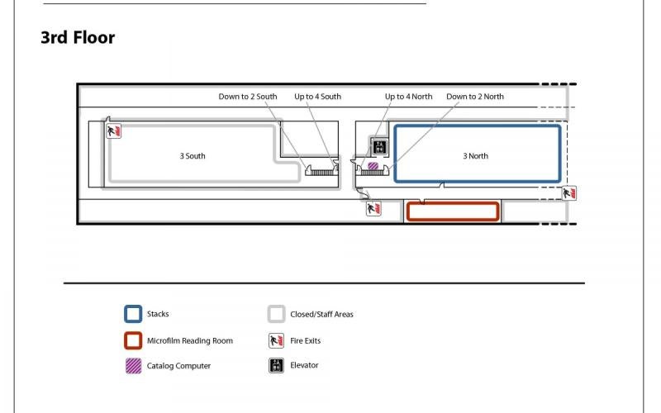Screen dimensions: 661x413
Task: Click the red microfilm reading room on the map
Action: point(453,211)
